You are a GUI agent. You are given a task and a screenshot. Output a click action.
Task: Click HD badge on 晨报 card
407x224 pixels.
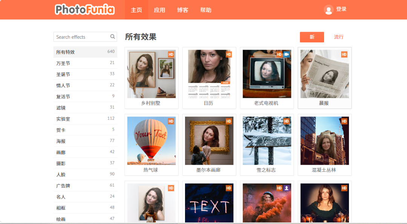(344, 54)
